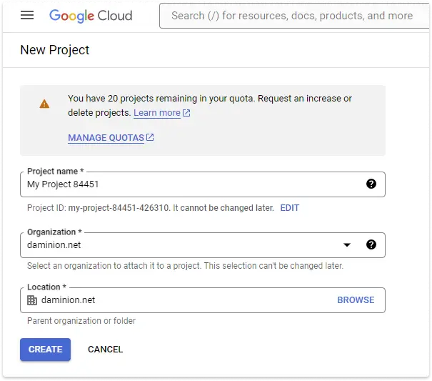The height and width of the screenshot is (381, 432).
Task: Click the help icon beside Project name
Action: [371, 184]
